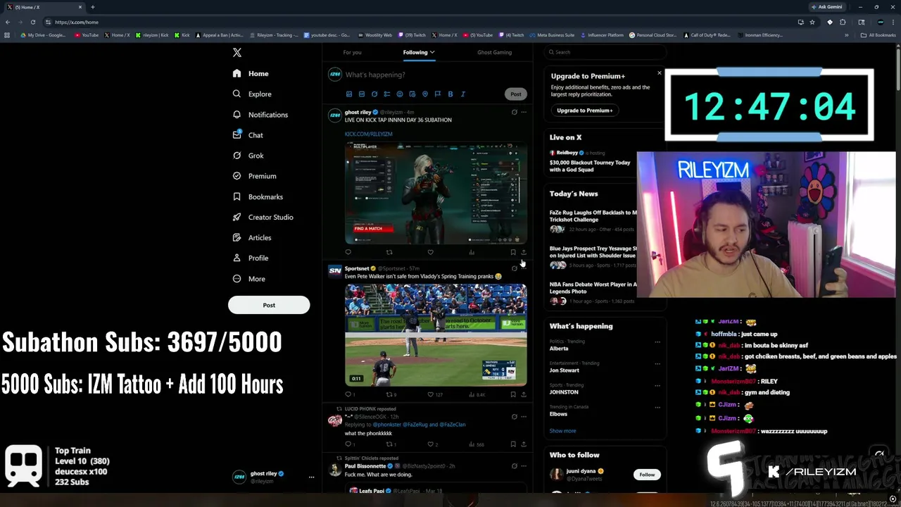Bookmark the Sportsnet post

tap(513, 395)
